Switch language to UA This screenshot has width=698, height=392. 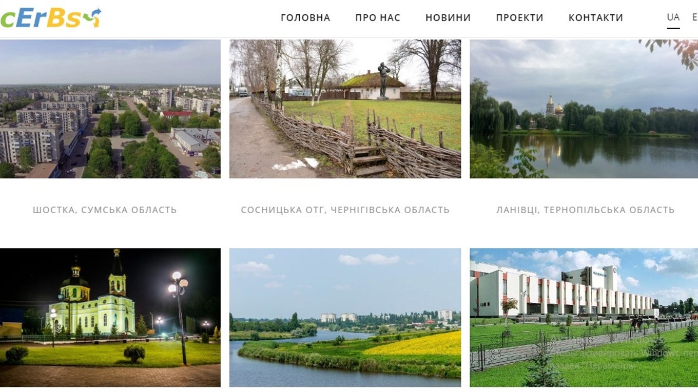[x=673, y=17]
